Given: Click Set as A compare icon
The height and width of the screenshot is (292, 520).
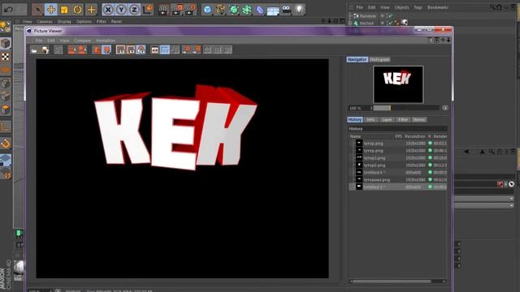Looking at the screenshot, I should [188, 49].
